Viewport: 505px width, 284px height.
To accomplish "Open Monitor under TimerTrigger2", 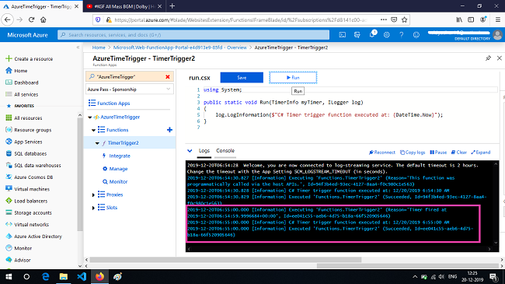I will [x=118, y=182].
